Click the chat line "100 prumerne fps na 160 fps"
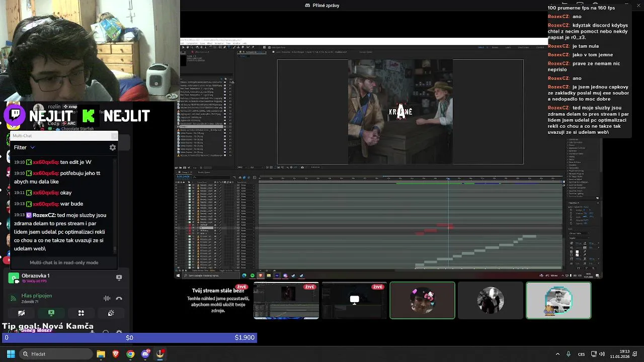644x362 pixels. (x=581, y=8)
